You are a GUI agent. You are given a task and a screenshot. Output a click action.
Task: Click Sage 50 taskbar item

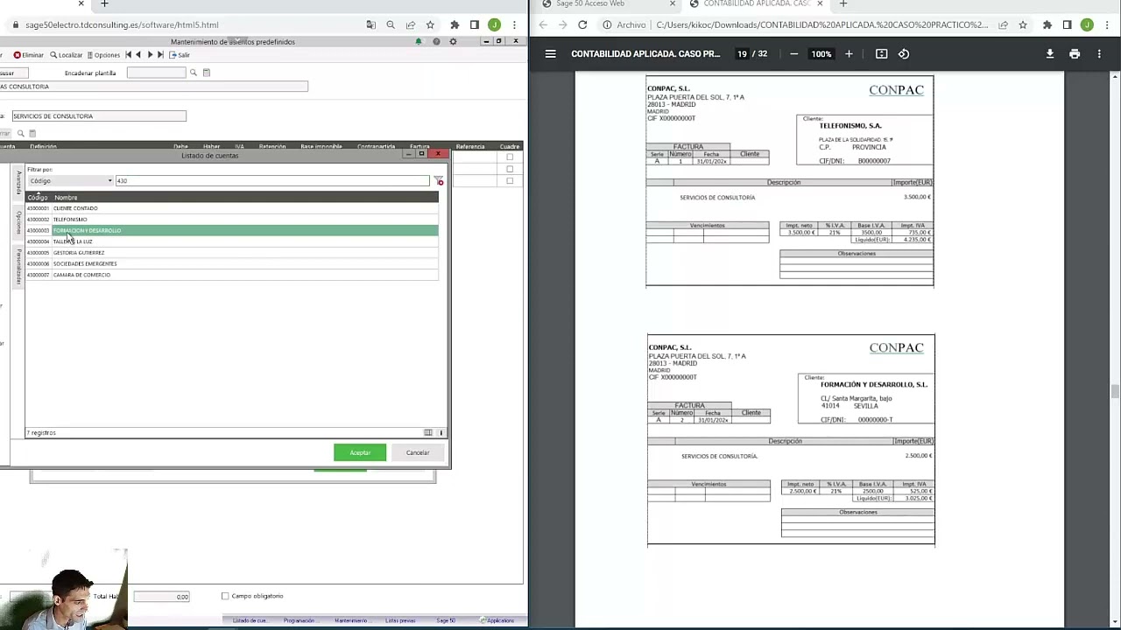click(447, 620)
